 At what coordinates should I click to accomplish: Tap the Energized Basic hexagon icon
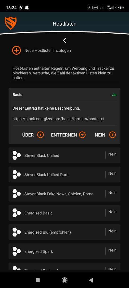pyautogui.click(x=16, y=213)
